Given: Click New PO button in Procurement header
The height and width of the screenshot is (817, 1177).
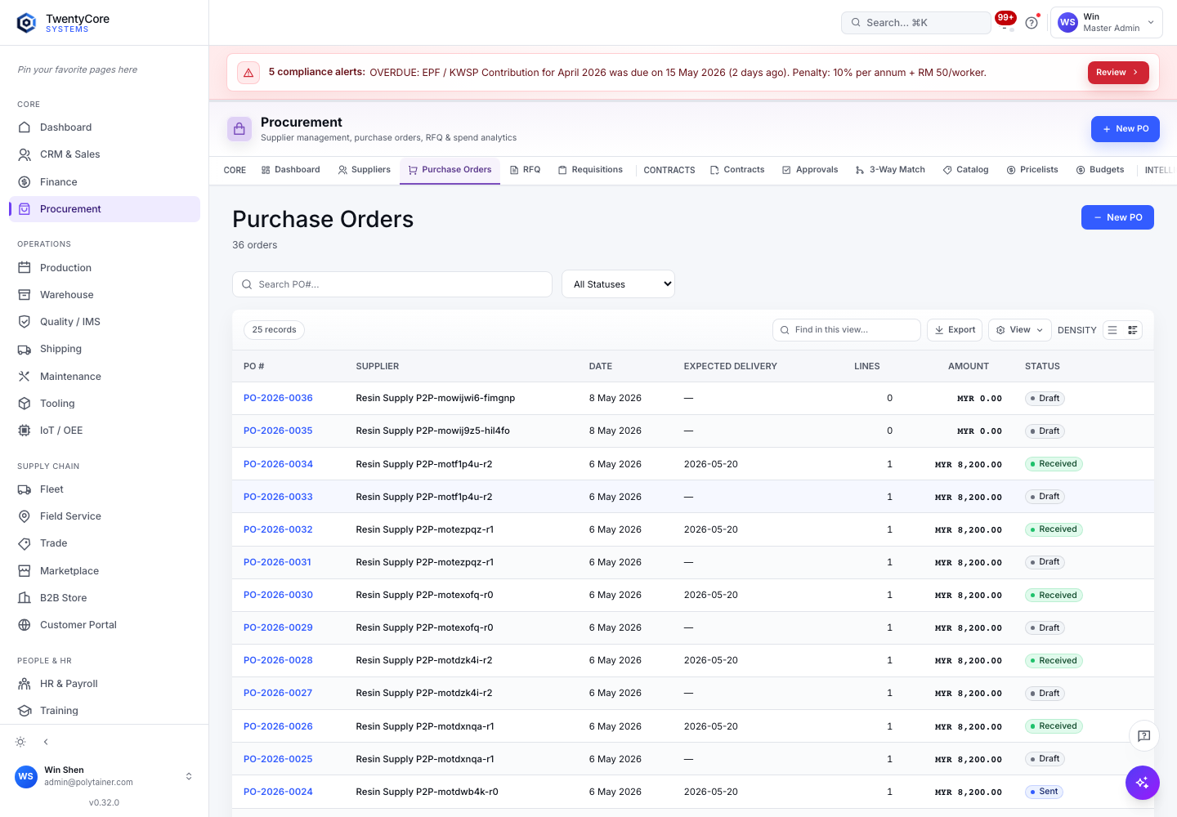Looking at the screenshot, I should coord(1126,129).
